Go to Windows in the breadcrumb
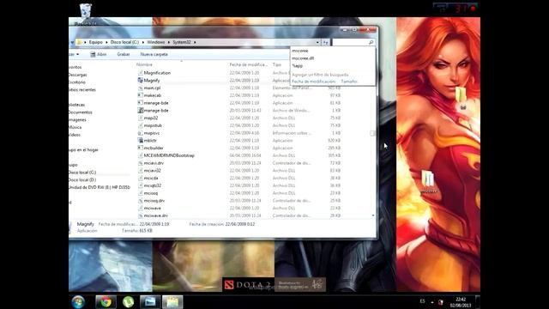The width and height of the screenshot is (549, 309). point(156,42)
